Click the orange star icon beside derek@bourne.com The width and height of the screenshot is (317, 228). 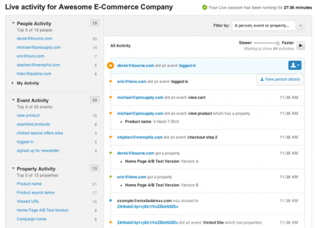pos(111,66)
